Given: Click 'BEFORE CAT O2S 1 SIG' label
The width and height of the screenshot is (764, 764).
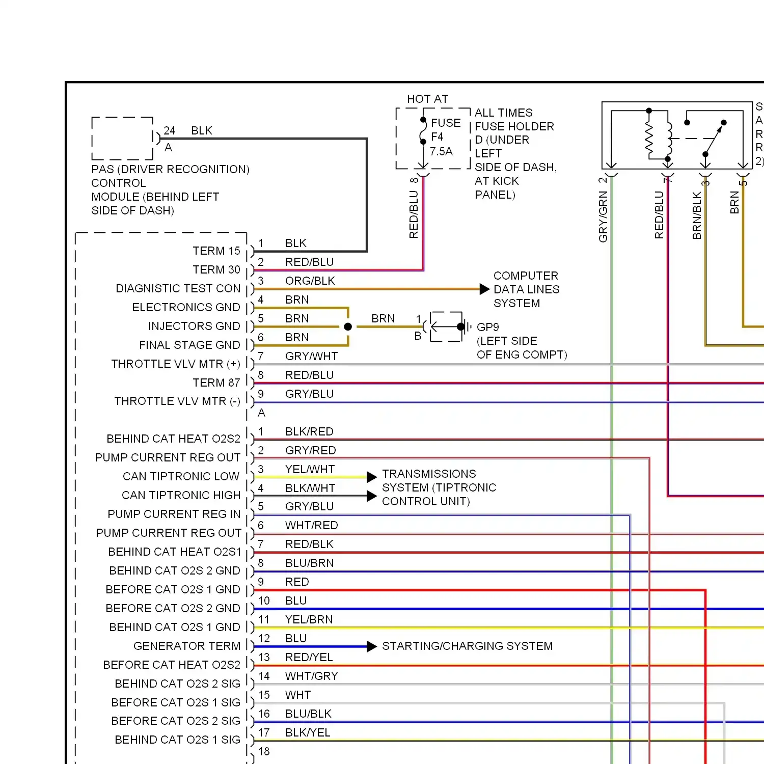Looking at the screenshot, I should click(x=176, y=703).
